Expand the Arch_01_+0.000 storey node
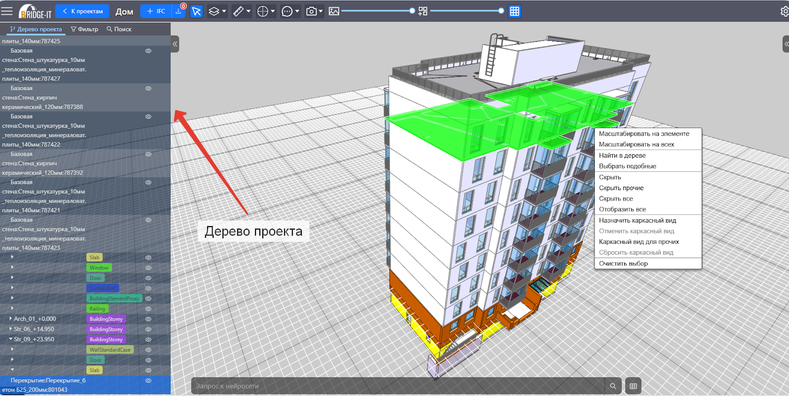Viewport: 789px width, 396px height. tap(10, 319)
